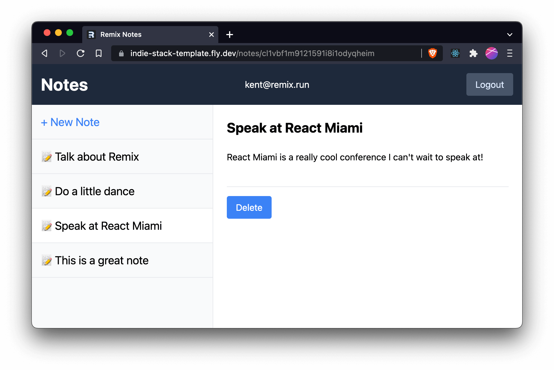Image resolution: width=554 pixels, height=370 pixels.
Task: Click the browser profile avatar
Action: [491, 53]
